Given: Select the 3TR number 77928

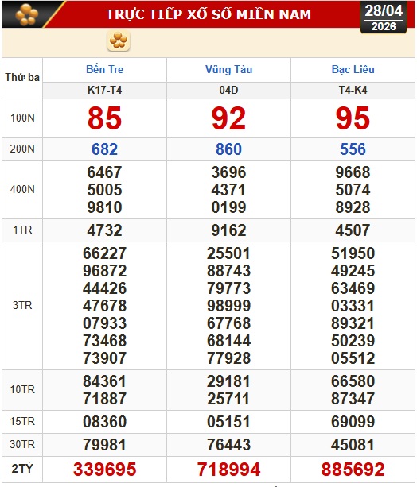Looking at the screenshot, I should point(228,358).
